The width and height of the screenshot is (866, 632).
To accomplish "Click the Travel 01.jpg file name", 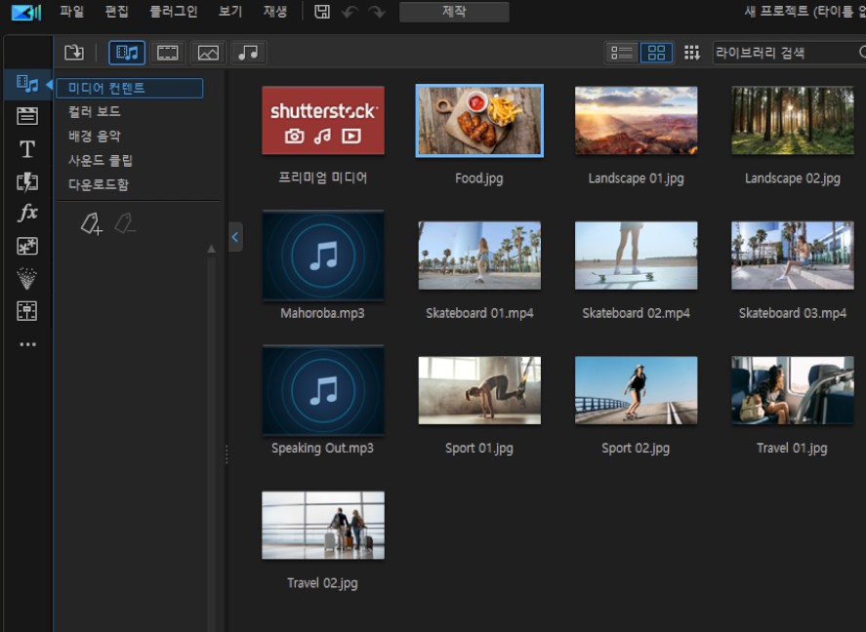I will click(x=792, y=449).
